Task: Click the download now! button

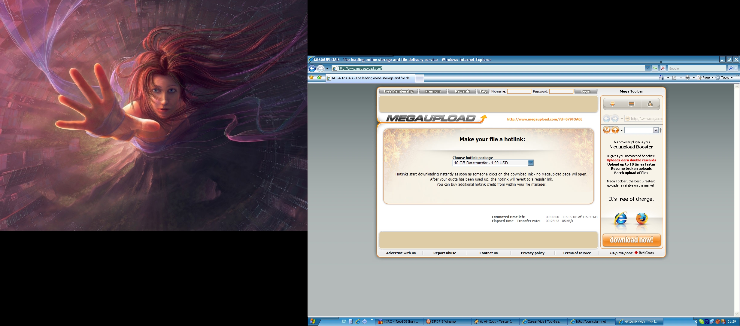Action: click(x=631, y=240)
